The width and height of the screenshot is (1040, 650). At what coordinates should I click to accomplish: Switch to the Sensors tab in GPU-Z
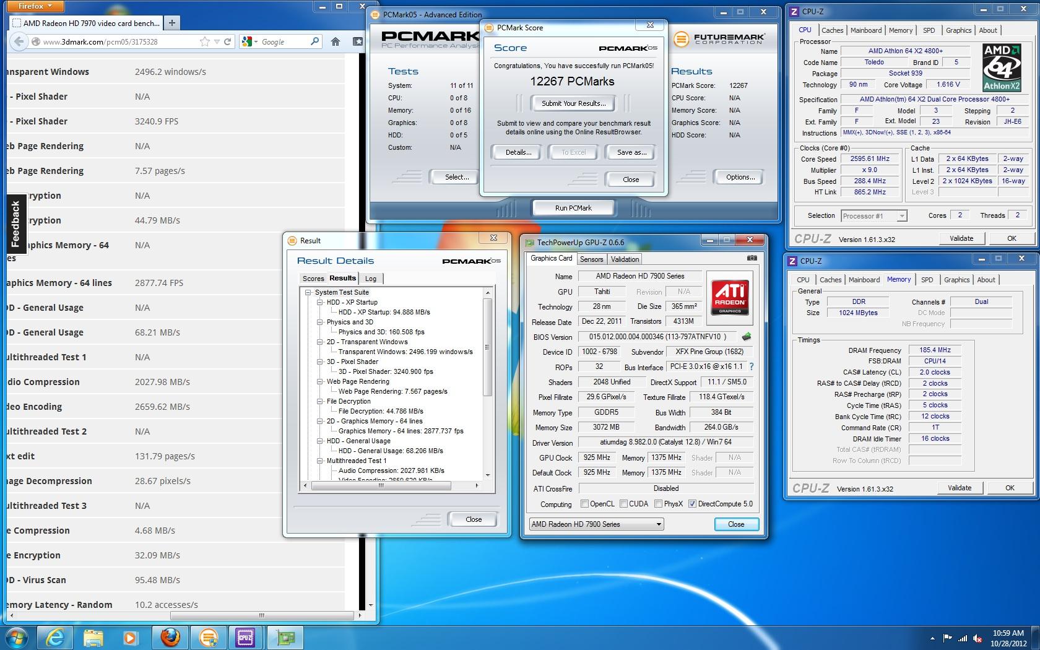pos(591,259)
